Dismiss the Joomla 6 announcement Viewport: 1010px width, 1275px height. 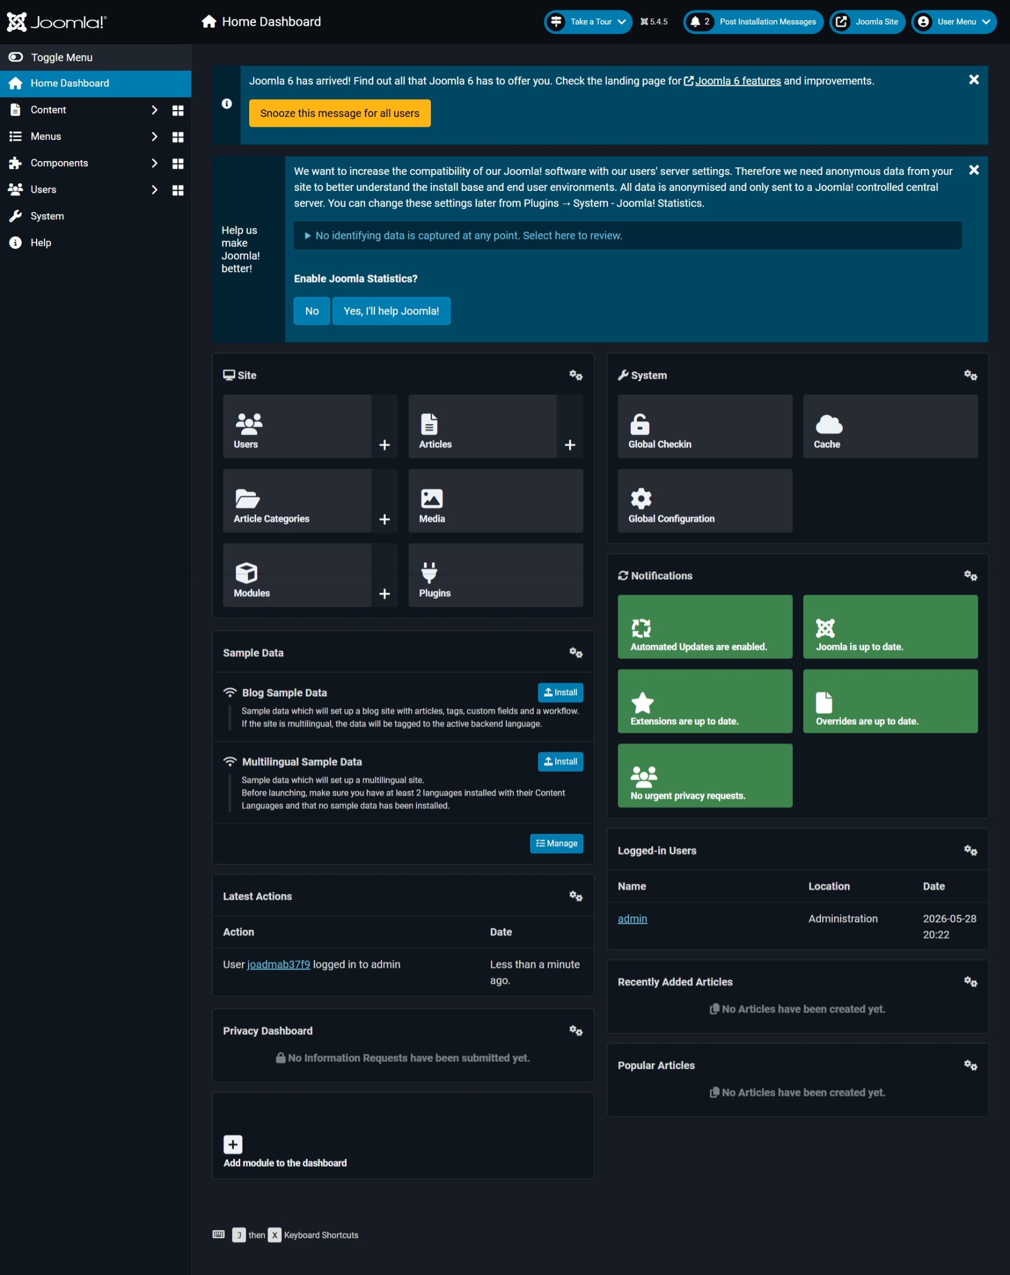(x=974, y=80)
